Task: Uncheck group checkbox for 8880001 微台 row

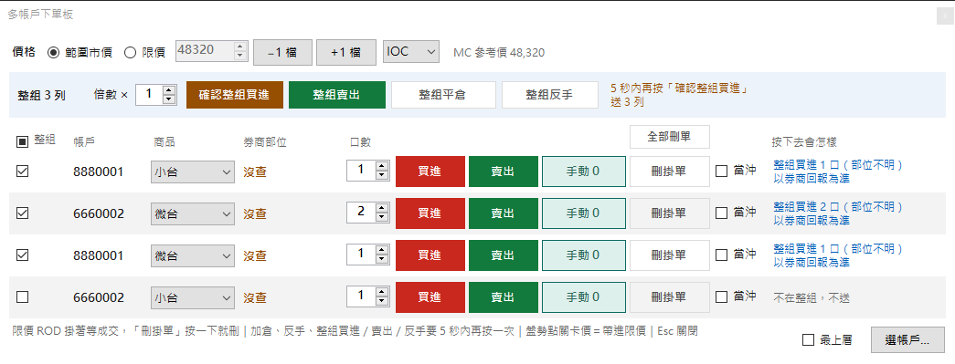Action: [22, 255]
